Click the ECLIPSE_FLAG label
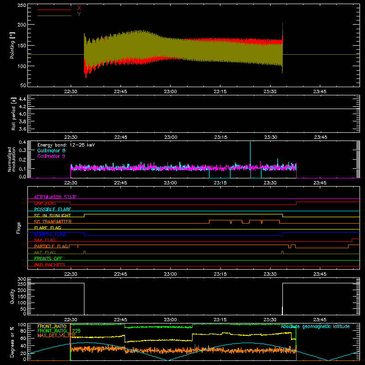Image resolution: width=365 pixels, height=365 pixels. click(50, 234)
